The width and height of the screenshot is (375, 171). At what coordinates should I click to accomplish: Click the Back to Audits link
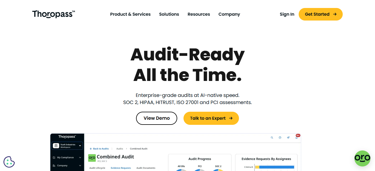click(99, 149)
